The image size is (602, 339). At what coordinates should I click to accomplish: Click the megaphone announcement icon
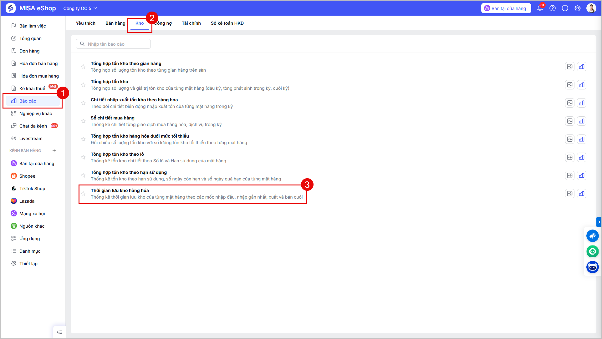(x=592, y=236)
